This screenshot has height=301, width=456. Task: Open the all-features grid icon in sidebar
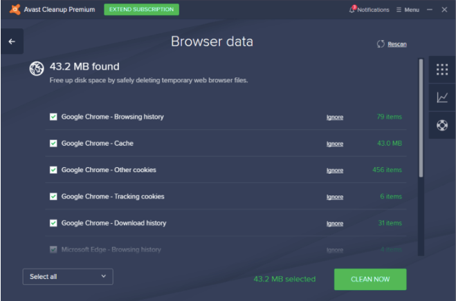coord(442,69)
